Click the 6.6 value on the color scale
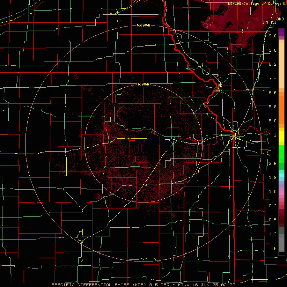The image size is (287, 287). (273, 92)
